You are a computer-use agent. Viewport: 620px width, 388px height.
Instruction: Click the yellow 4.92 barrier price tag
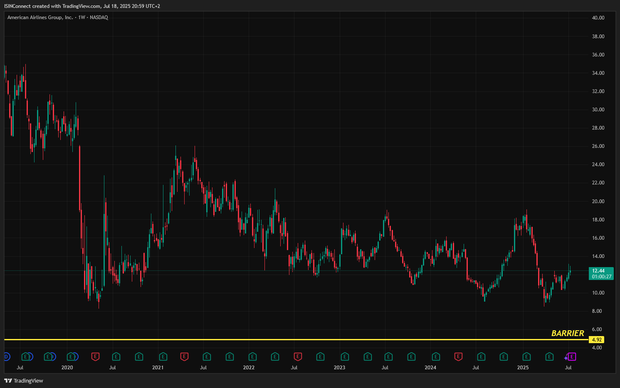click(x=597, y=340)
